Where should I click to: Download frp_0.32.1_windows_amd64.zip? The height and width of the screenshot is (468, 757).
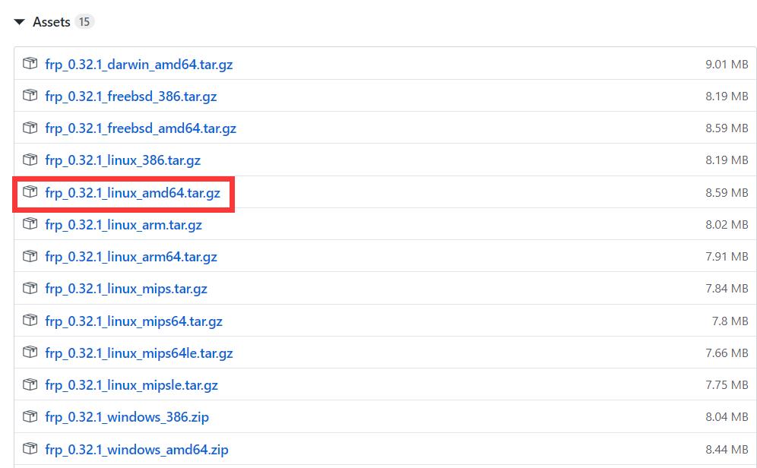(x=137, y=450)
